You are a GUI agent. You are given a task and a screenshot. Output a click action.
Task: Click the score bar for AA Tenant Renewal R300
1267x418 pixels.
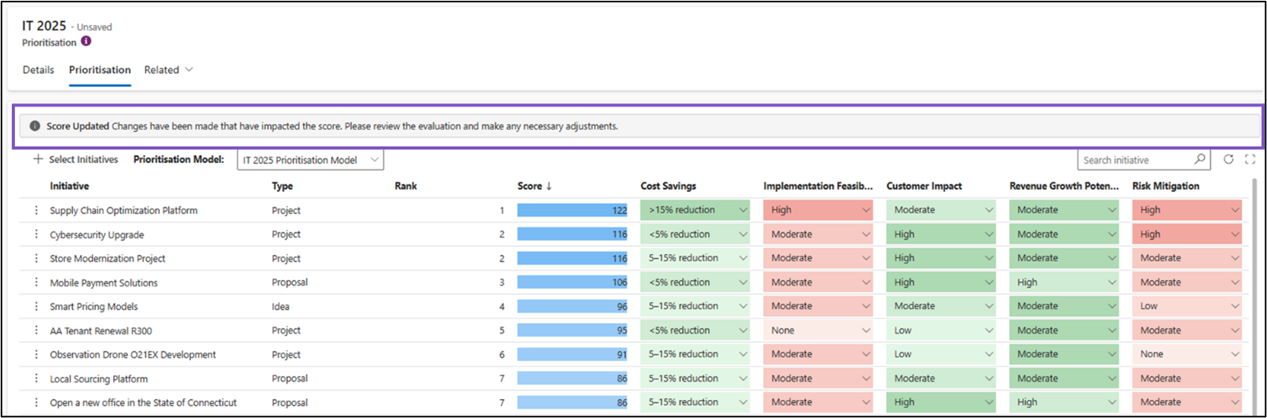click(572, 331)
